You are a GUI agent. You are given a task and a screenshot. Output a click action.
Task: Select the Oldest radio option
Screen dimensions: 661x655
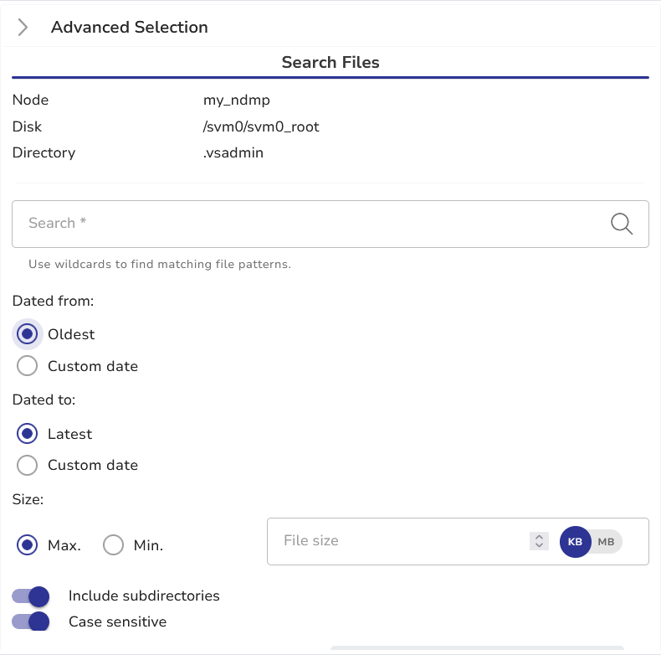[x=28, y=334]
